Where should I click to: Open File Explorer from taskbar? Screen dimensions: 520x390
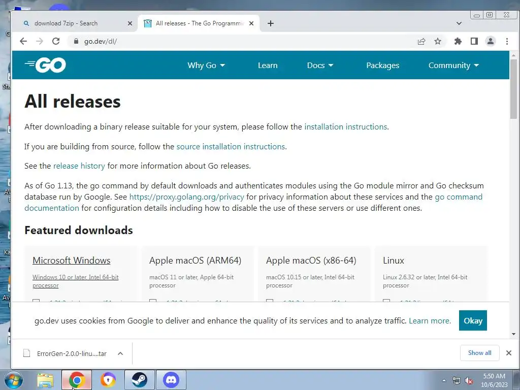tap(45, 380)
